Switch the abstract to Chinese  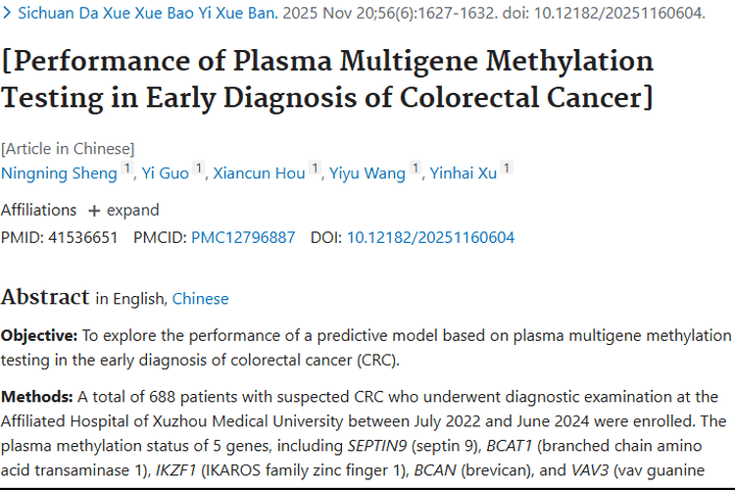click(200, 299)
